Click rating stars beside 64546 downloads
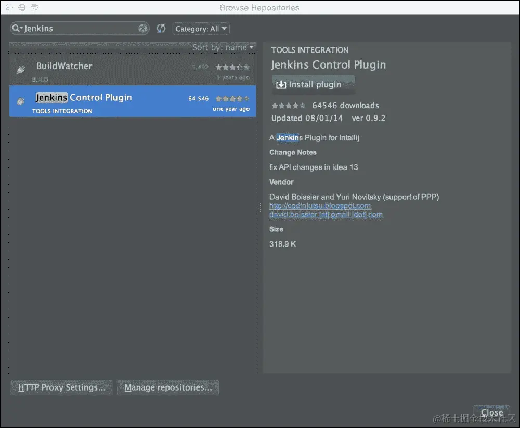Image resolution: width=520 pixels, height=428 pixels. coord(289,106)
